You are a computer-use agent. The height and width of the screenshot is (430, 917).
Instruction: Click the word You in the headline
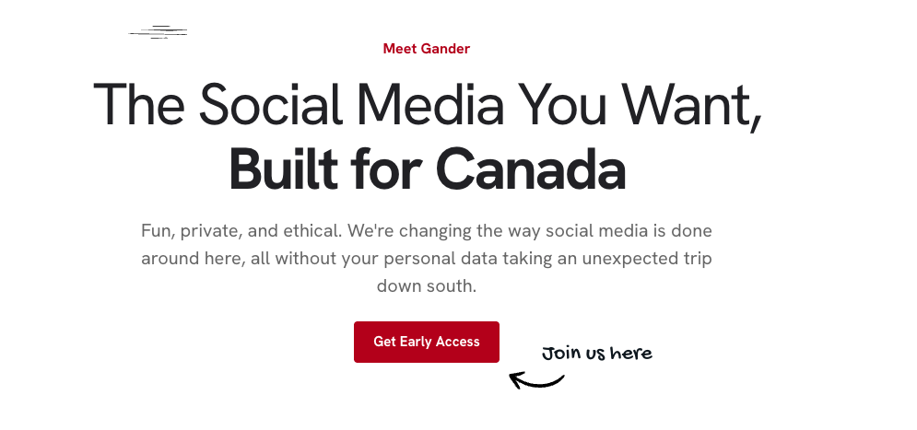(x=562, y=105)
